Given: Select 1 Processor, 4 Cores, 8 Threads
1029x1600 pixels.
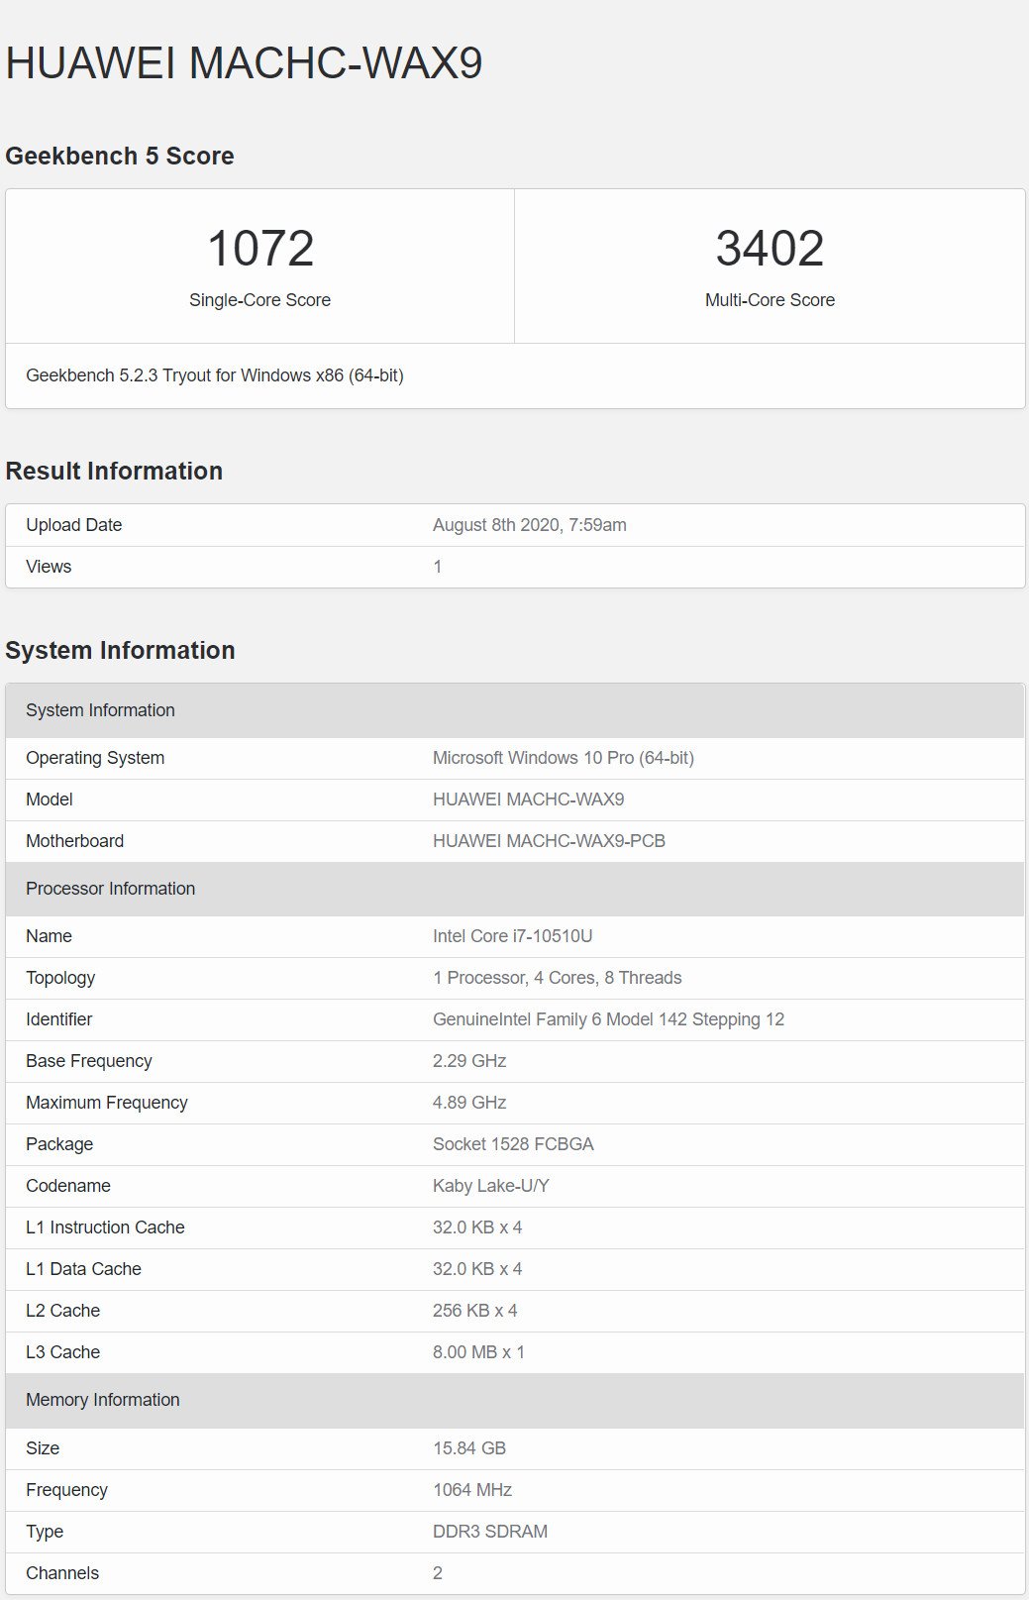Looking at the screenshot, I should [x=558, y=978].
